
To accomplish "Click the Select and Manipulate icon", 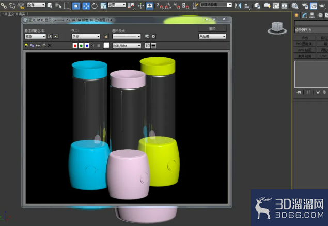I will (140, 6).
